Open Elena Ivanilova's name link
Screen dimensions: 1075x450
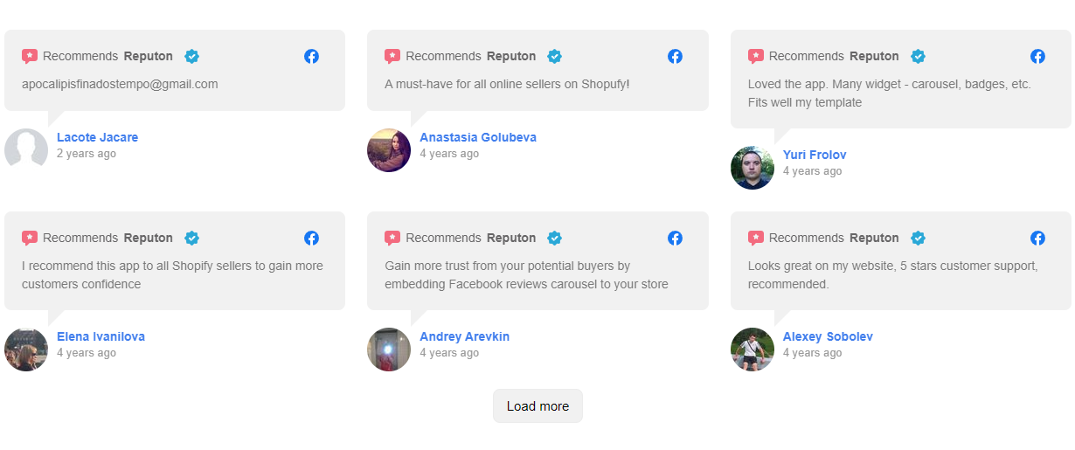pyautogui.click(x=101, y=336)
